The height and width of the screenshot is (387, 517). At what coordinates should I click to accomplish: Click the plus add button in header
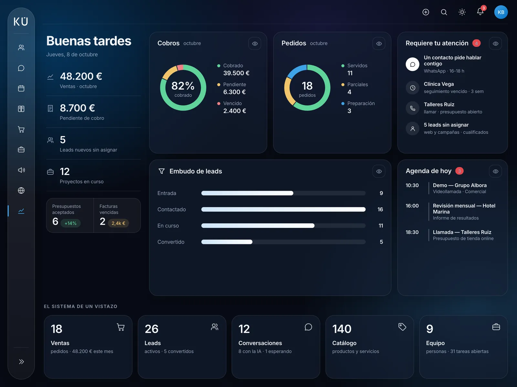coord(426,12)
